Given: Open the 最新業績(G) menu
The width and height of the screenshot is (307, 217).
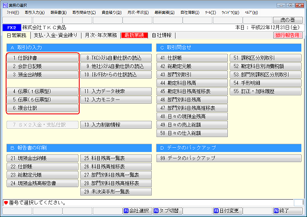Looking at the screenshot, I should [164, 13].
